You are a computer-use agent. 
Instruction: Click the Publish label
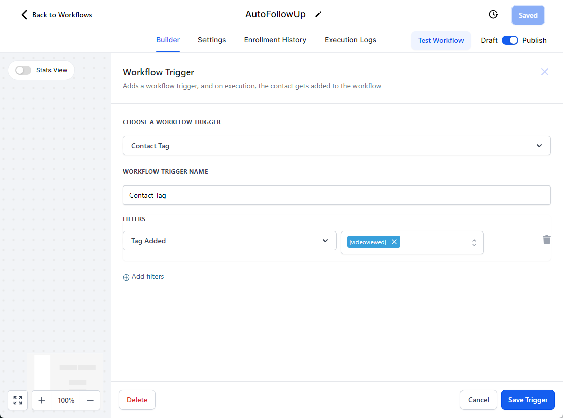(534, 40)
